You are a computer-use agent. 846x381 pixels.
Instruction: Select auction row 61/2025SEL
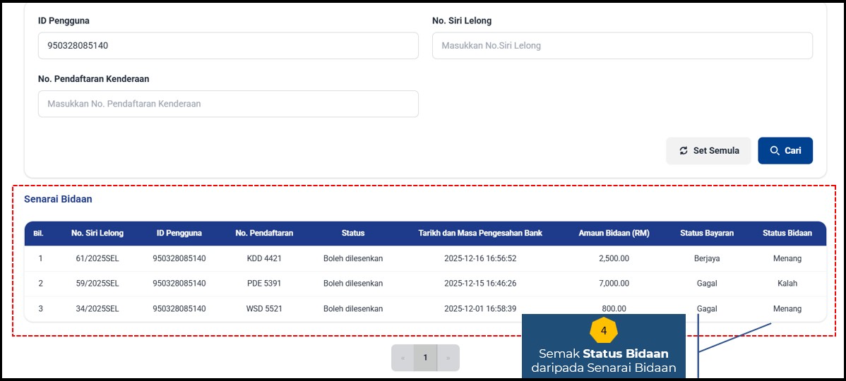(97, 258)
